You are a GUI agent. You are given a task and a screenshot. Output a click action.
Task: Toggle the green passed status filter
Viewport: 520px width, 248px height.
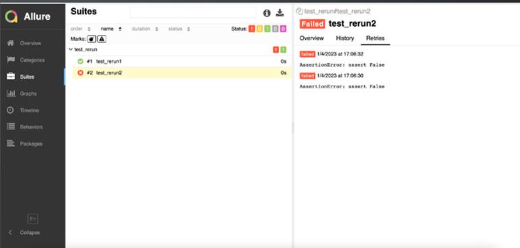click(x=268, y=29)
